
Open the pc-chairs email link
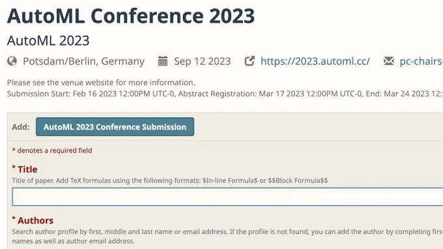click(x=422, y=61)
